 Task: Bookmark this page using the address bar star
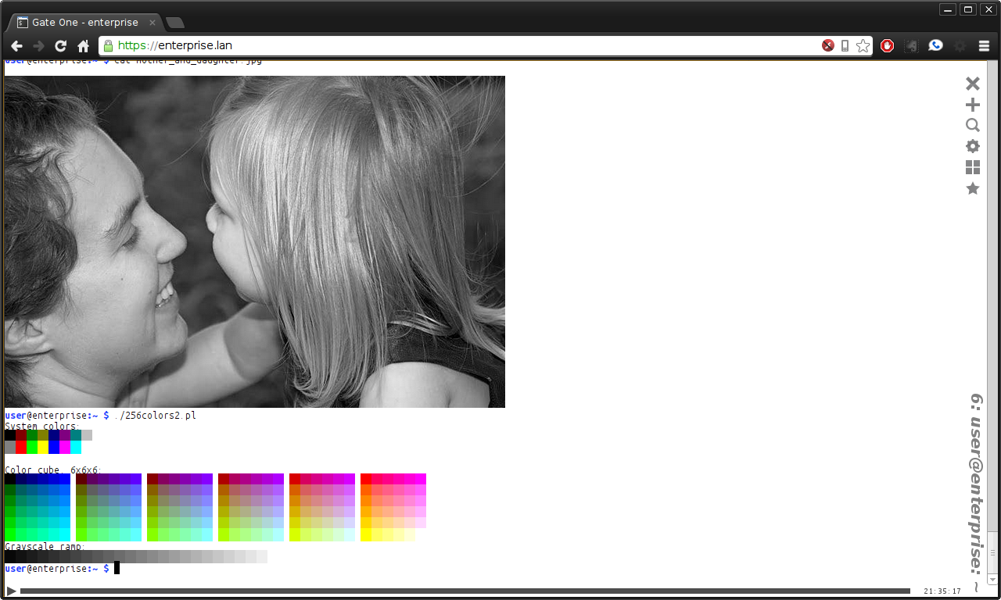863,45
